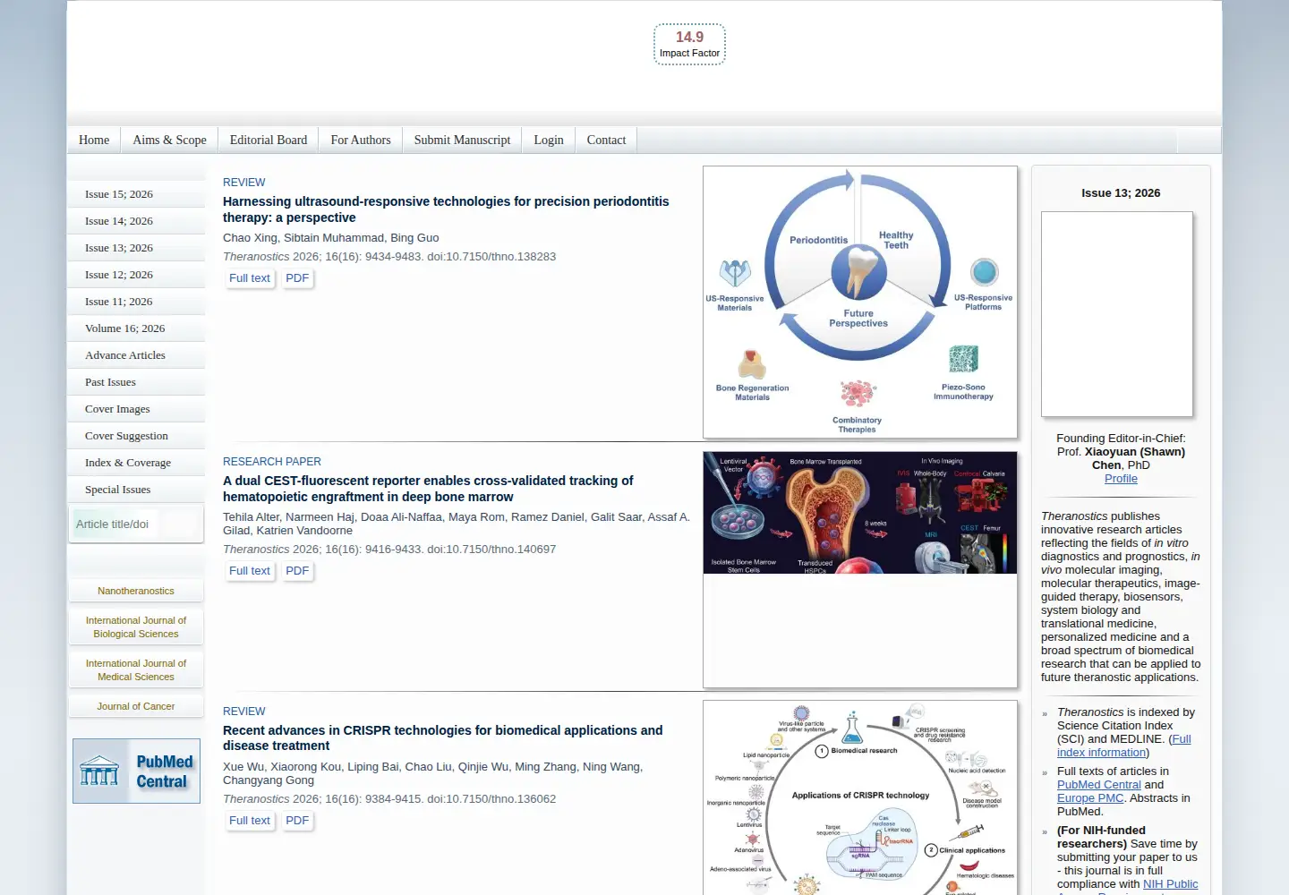Open Full text of CEST-fluorescent reporter paper
Screen dimensions: 1289x895
[250, 571]
